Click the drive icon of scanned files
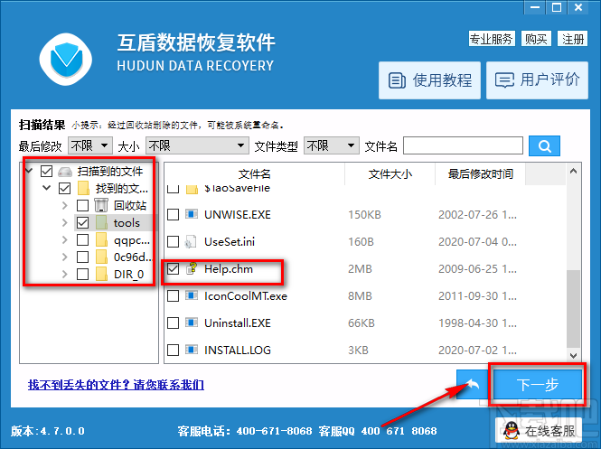 pyautogui.click(x=65, y=172)
